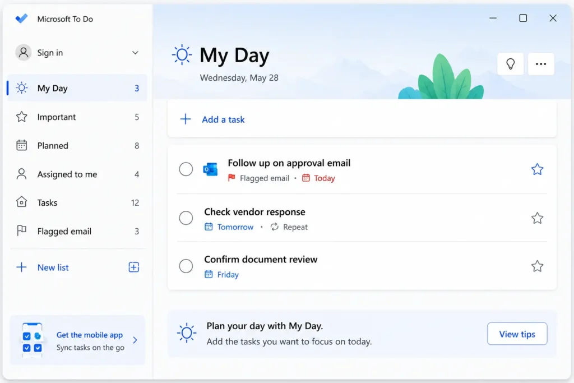Create a new list via New list link

(53, 267)
